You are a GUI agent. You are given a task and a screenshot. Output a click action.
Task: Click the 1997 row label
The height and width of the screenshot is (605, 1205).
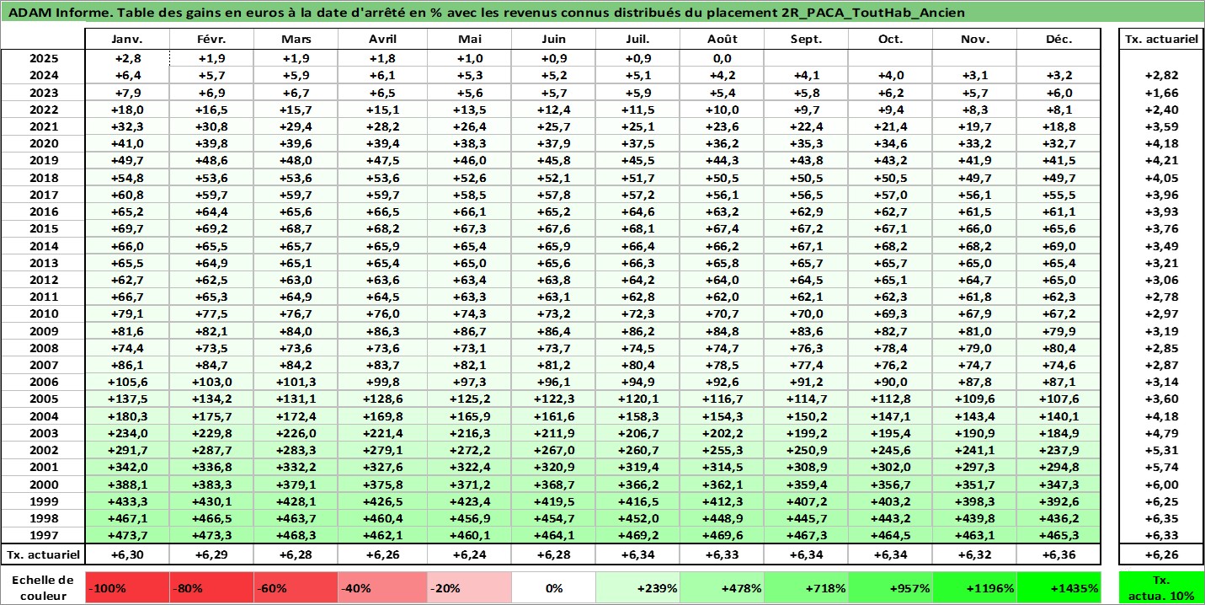point(43,535)
